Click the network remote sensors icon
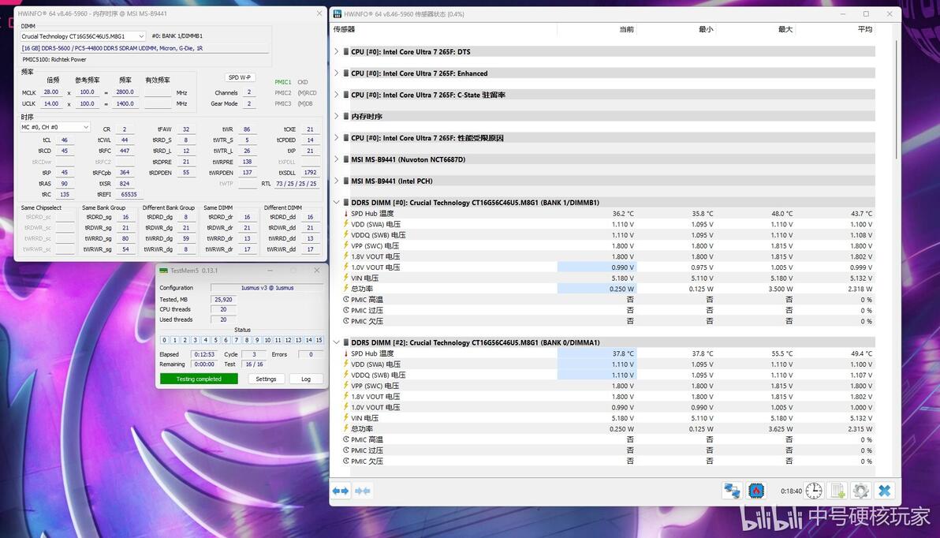The height and width of the screenshot is (538, 940). [732, 491]
